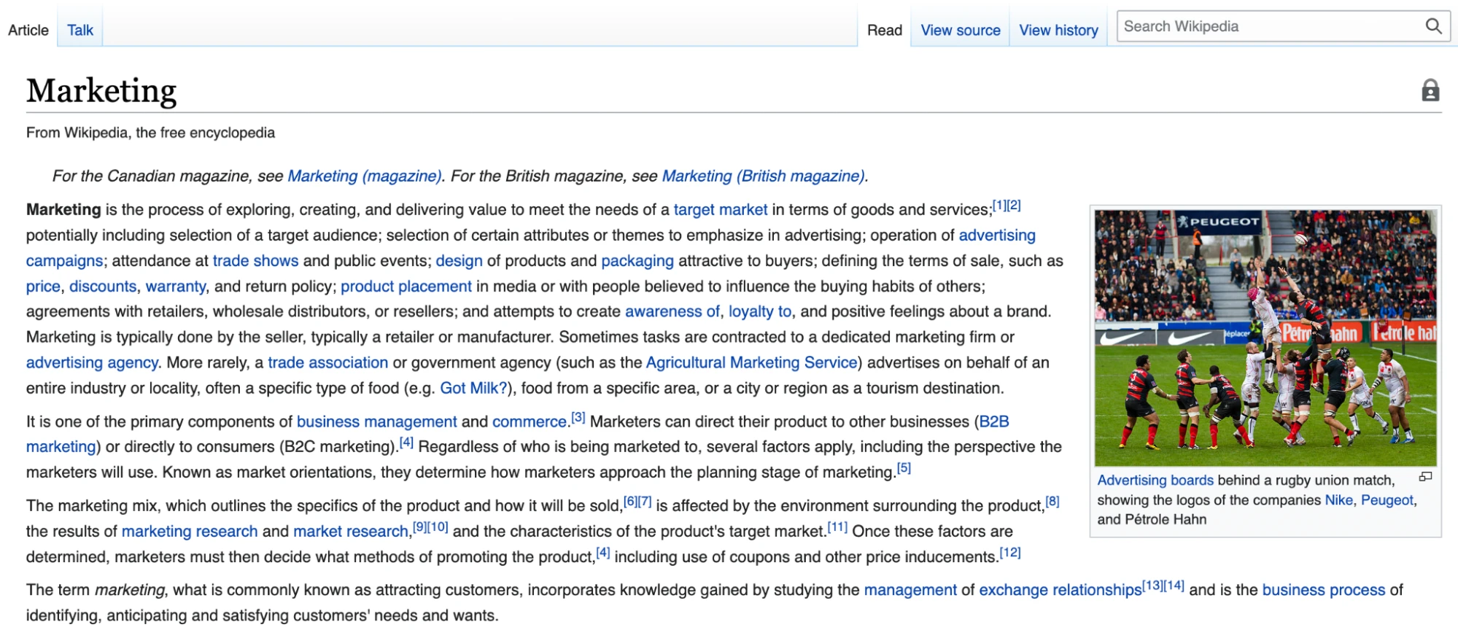Type in the Search Wikipedia field
This screenshot has height=630, width=1458.
[1269, 26]
